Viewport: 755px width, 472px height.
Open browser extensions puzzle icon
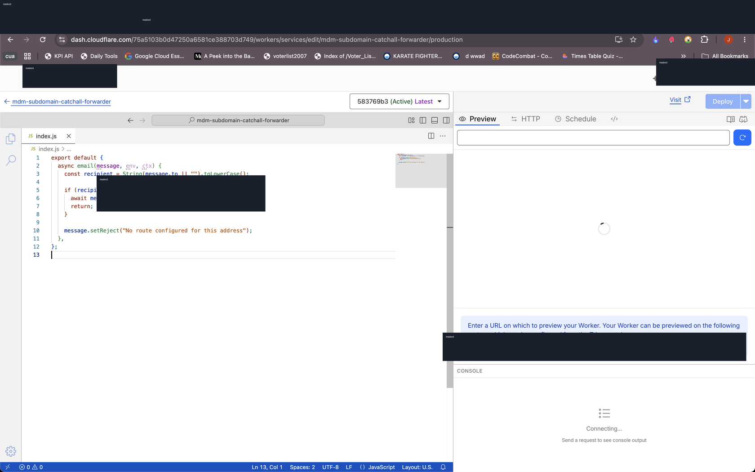click(x=704, y=40)
